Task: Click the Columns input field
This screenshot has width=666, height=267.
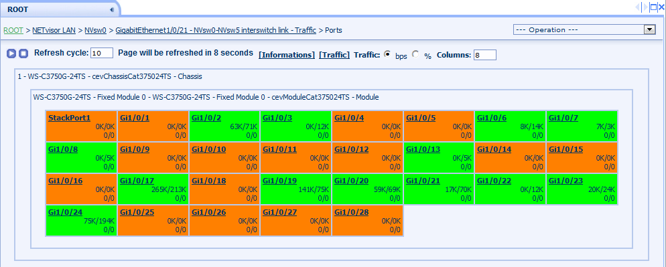Action: [484, 55]
